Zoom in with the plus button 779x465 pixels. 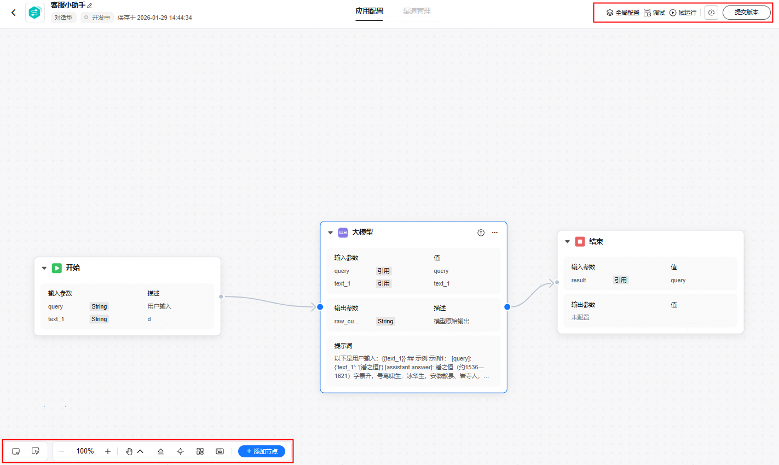(108, 451)
